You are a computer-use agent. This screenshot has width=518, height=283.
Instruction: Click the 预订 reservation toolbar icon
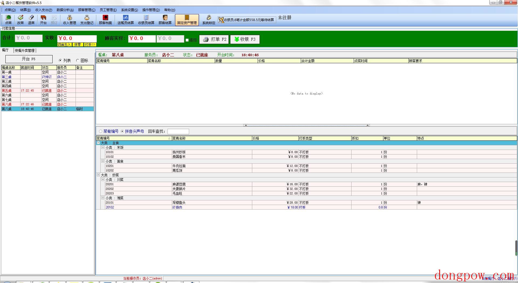[x=54, y=20]
